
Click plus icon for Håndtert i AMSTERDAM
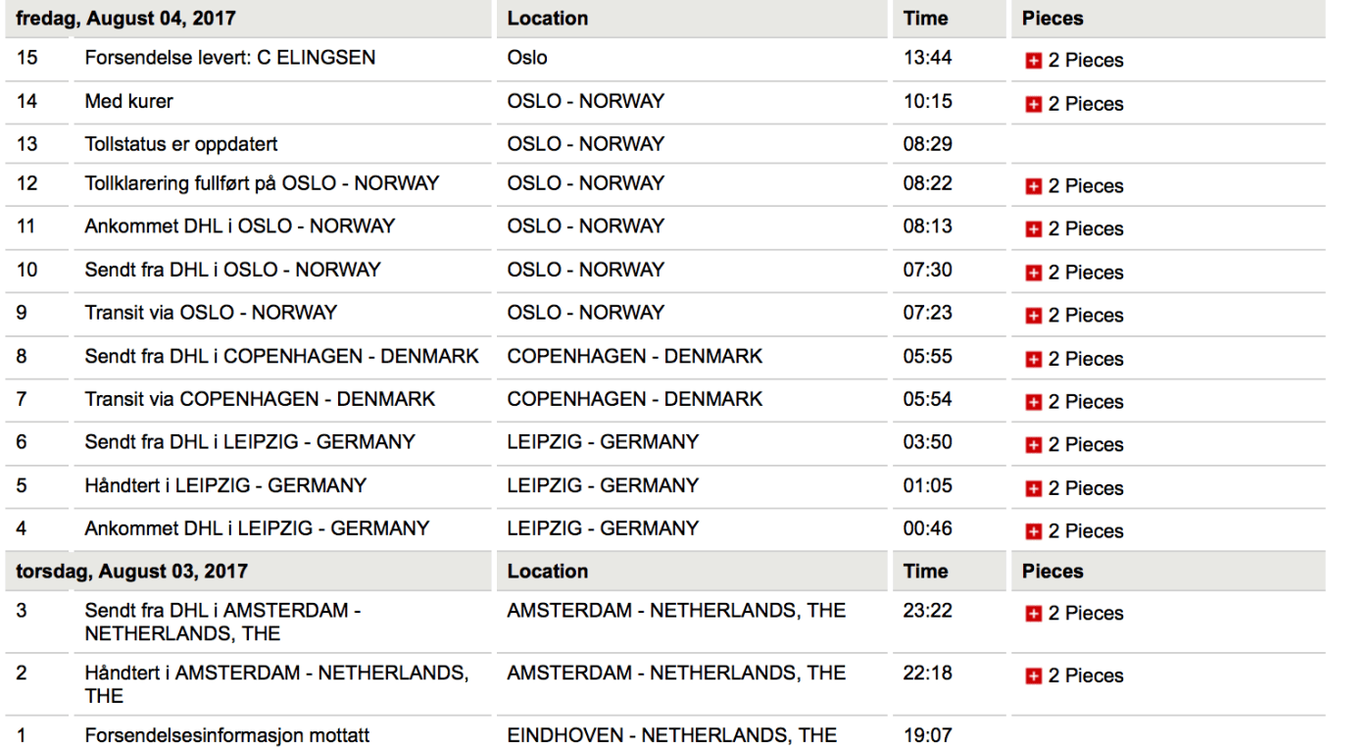pos(1033,676)
